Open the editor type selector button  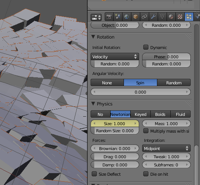(x=96, y=17)
